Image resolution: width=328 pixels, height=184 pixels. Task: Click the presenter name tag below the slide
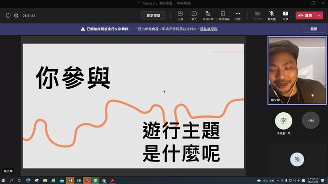pyautogui.click(x=8, y=171)
